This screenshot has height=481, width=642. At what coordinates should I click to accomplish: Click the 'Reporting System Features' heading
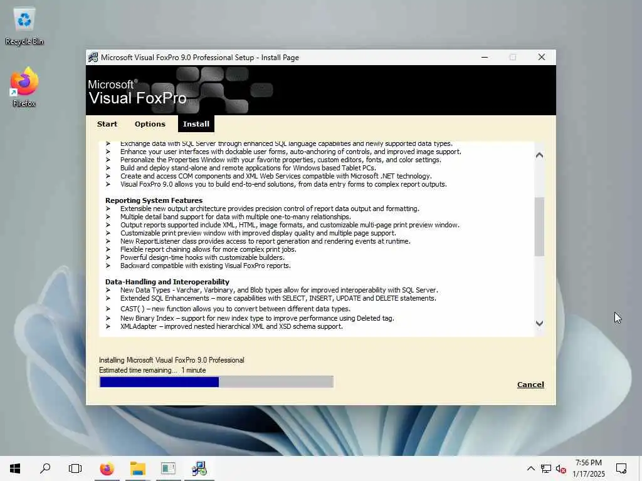(154, 200)
